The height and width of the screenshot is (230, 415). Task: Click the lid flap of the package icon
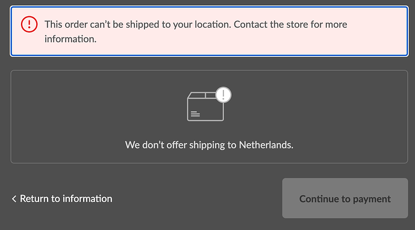tap(203, 95)
